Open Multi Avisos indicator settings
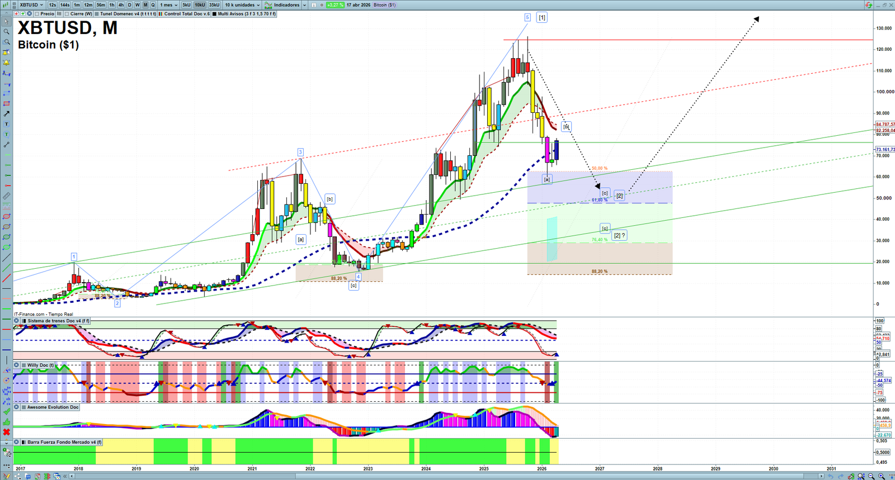The height and width of the screenshot is (480, 895). coord(247,14)
